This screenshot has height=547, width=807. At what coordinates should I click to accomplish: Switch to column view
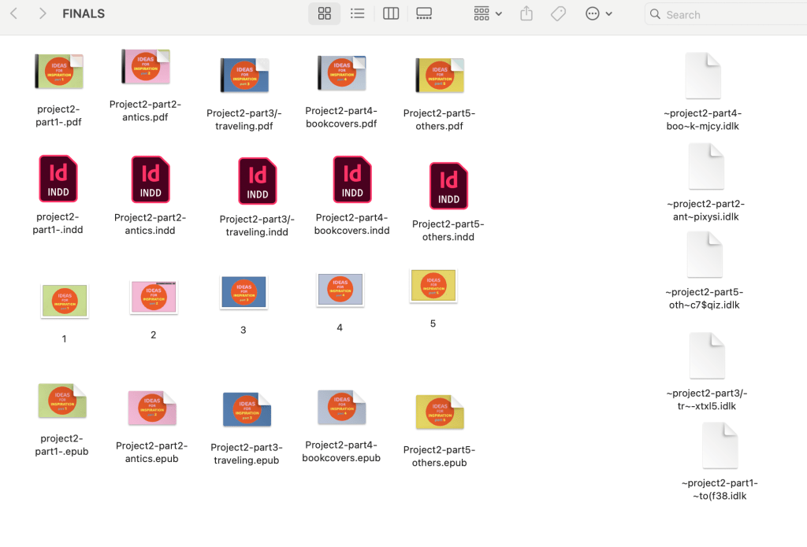tap(391, 14)
